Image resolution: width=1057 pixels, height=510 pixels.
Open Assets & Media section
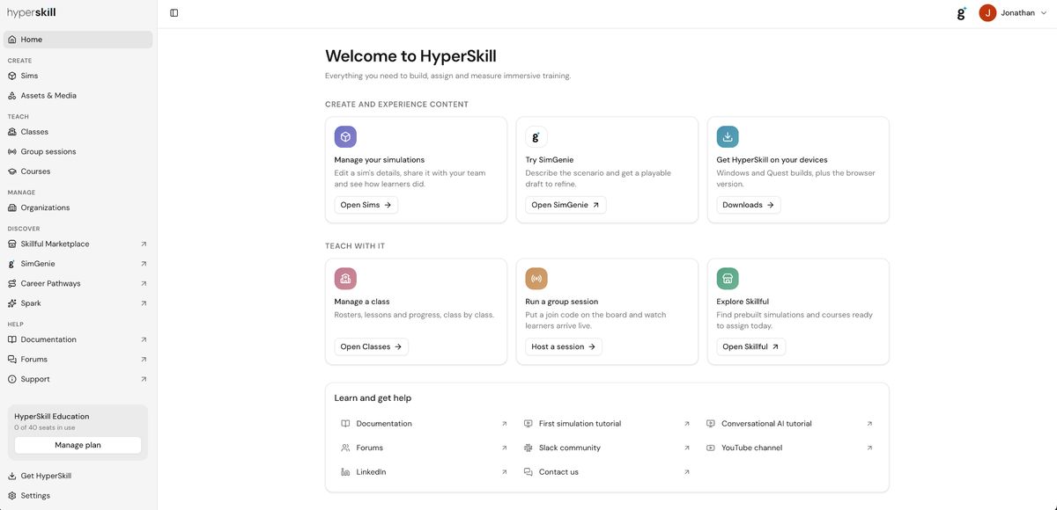(78, 95)
